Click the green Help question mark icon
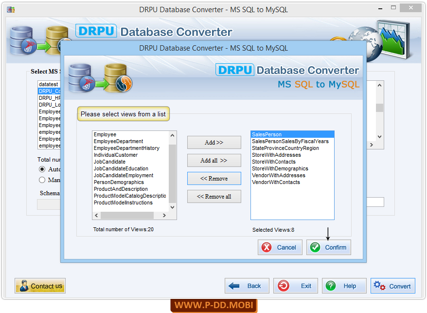This screenshot has width=427, height=313. click(x=331, y=286)
